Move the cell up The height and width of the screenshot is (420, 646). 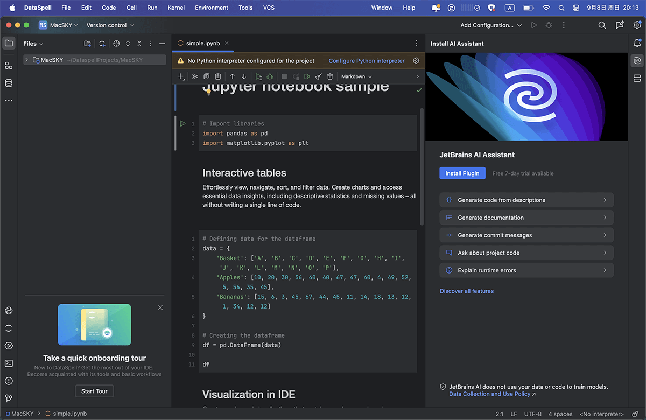click(232, 76)
